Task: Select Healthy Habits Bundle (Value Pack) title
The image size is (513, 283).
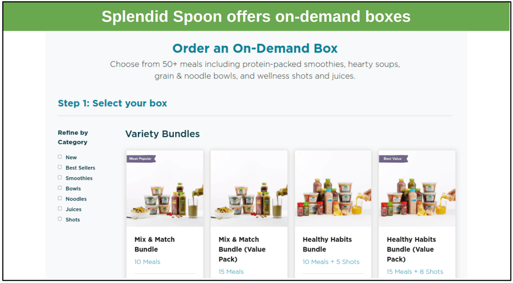Action: (411, 249)
